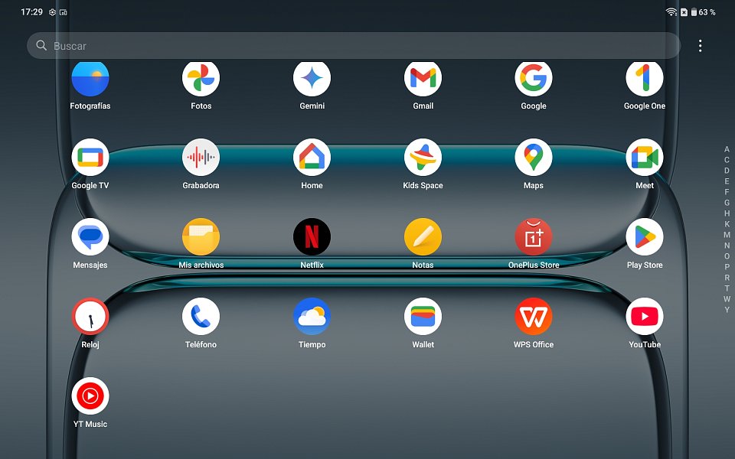Jump to letter R in index

pos(727,277)
